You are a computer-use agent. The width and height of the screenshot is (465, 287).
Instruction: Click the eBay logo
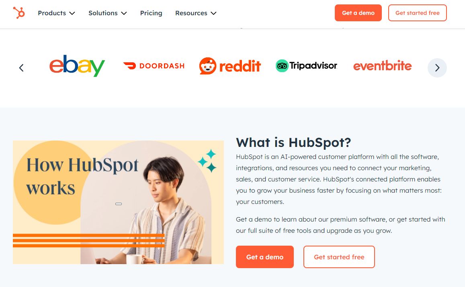coord(77,66)
